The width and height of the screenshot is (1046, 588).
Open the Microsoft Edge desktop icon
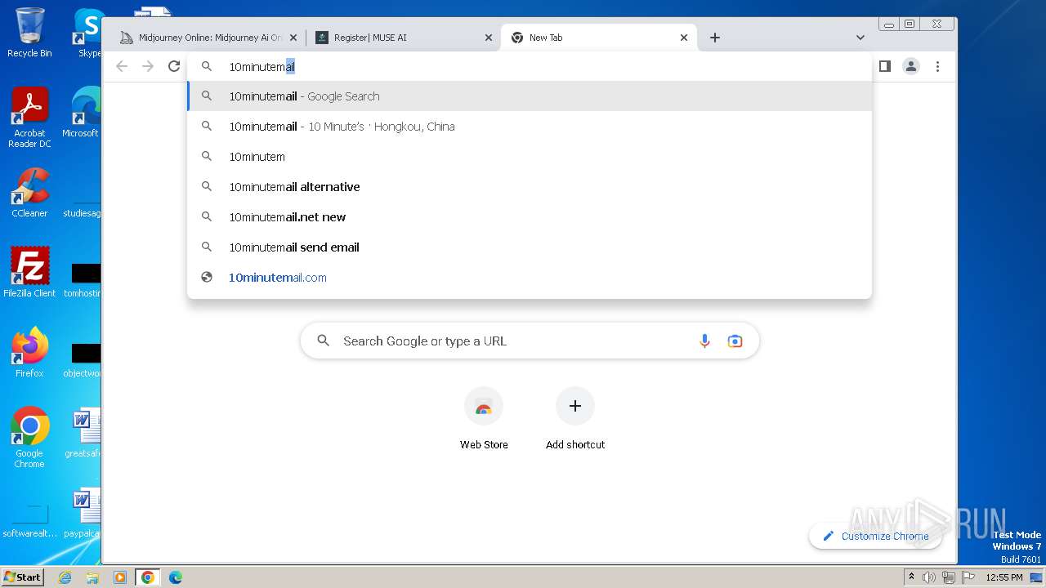(x=82, y=113)
